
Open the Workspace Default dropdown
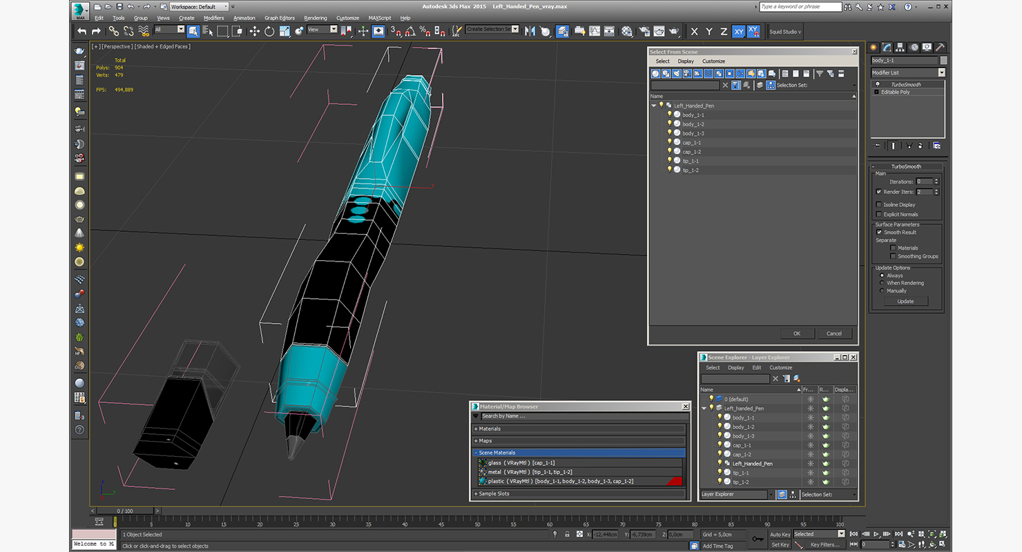coord(199,7)
